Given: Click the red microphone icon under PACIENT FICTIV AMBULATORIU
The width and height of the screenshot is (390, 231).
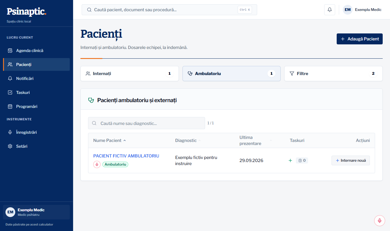Looking at the screenshot, I should pyautogui.click(x=97, y=164).
